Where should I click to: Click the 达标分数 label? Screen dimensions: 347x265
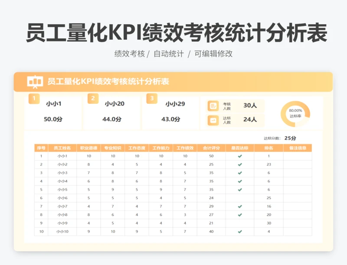click(272, 138)
